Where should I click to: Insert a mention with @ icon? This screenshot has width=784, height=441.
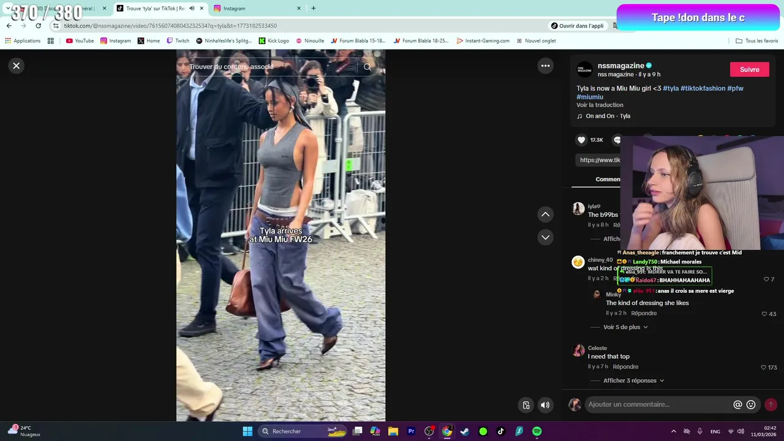tap(737, 404)
